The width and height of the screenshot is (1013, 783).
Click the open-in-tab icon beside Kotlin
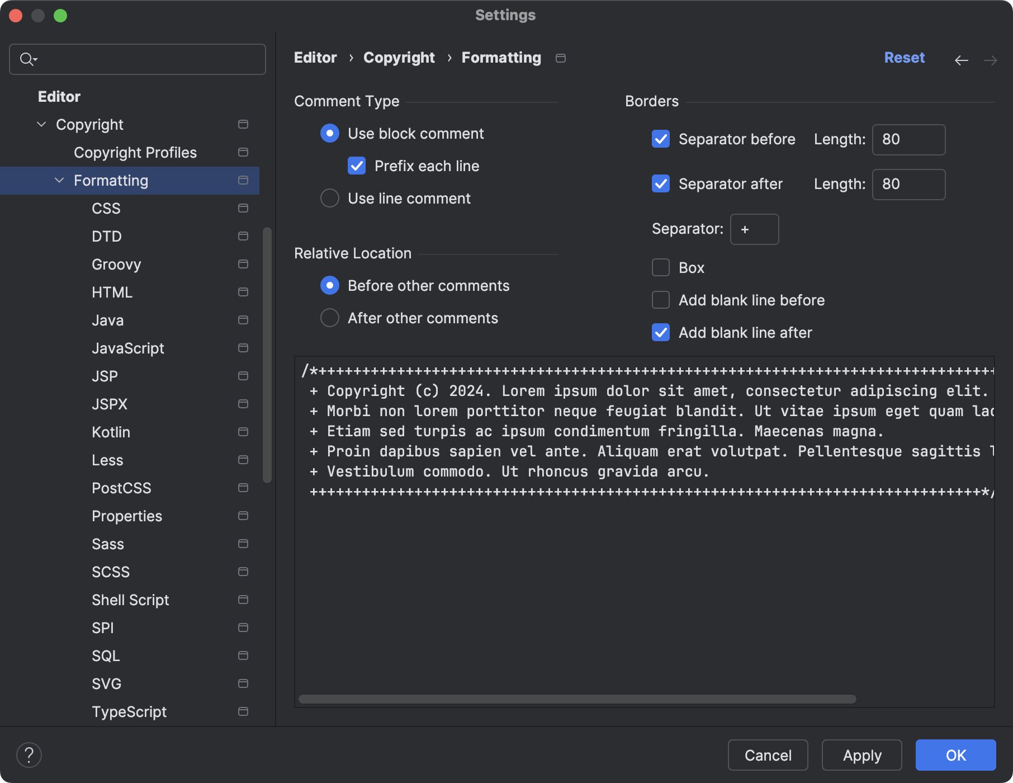point(243,432)
